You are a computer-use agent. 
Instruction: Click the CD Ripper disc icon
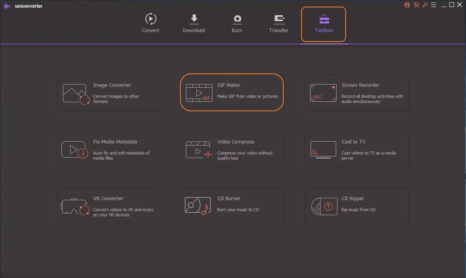pyautogui.click(x=323, y=206)
